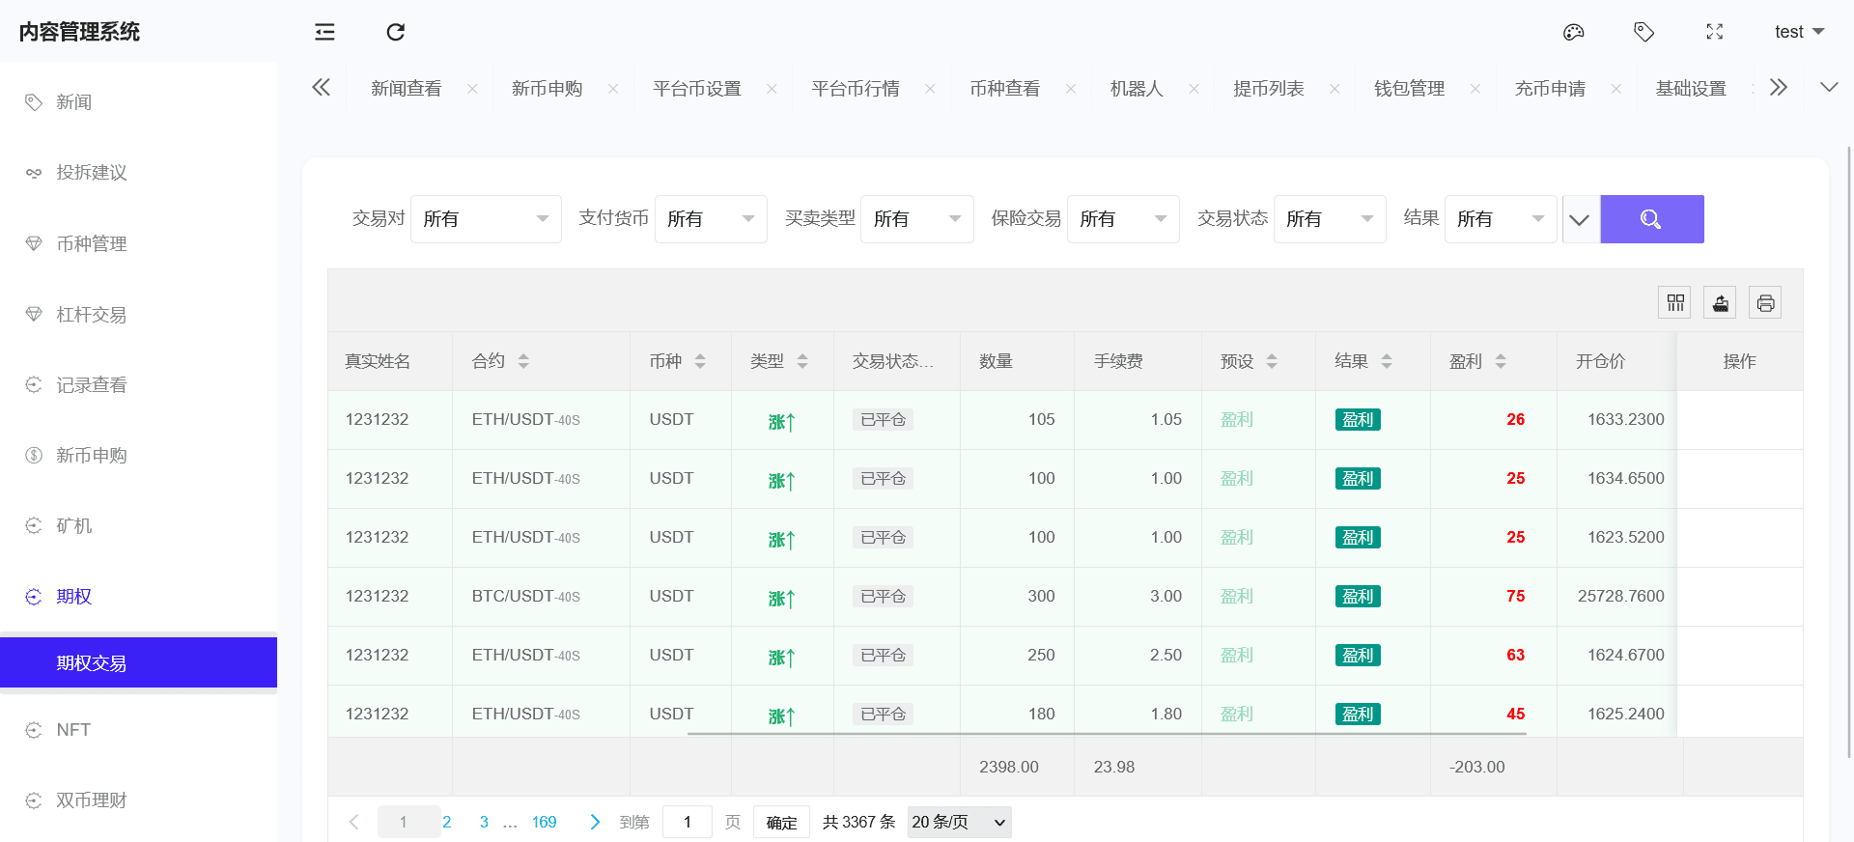The image size is (1854, 842).
Task: Open column filter grid icon
Action: [1674, 303]
